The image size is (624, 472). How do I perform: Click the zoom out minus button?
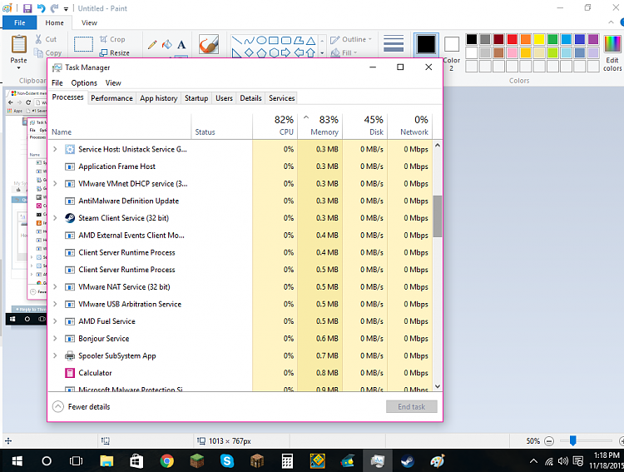pos(549,441)
